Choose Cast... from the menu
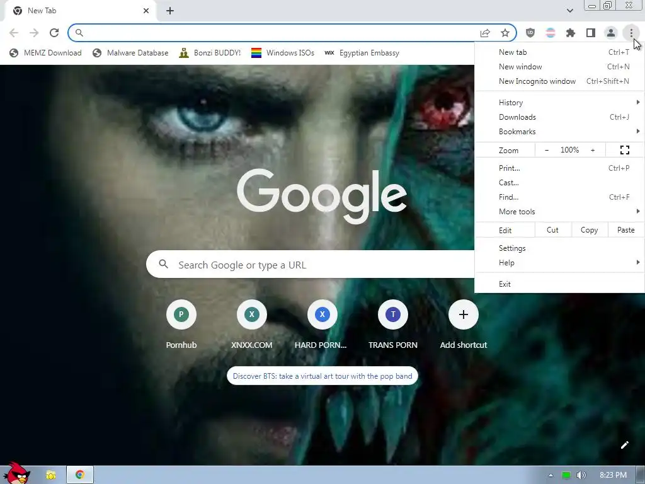 click(559, 182)
